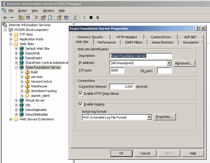Click the SSL port field
The width and height of the screenshot is (210, 163).
(164, 71)
